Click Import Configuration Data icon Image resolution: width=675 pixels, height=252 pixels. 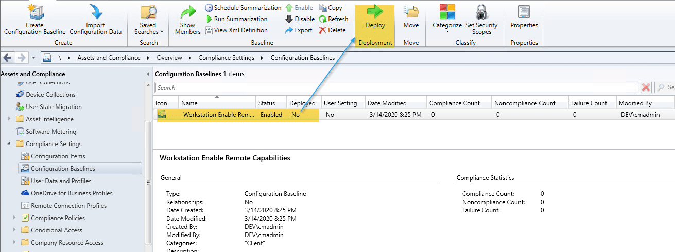point(95,12)
